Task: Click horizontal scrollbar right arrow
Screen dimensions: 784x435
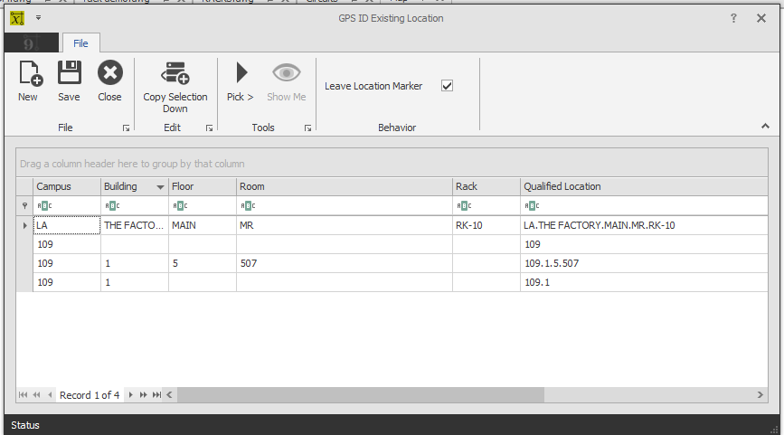Action: (760, 395)
